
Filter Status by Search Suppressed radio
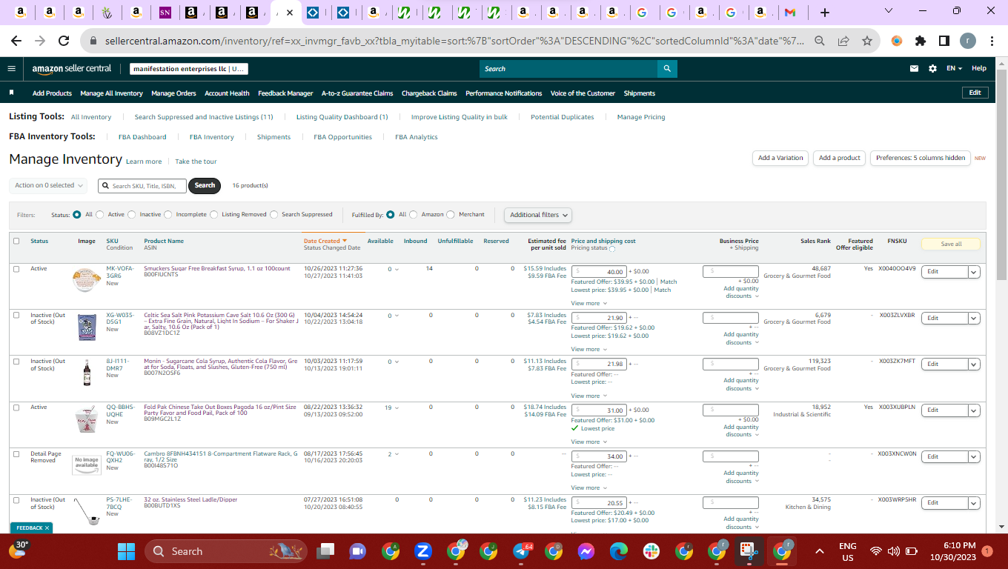click(274, 215)
